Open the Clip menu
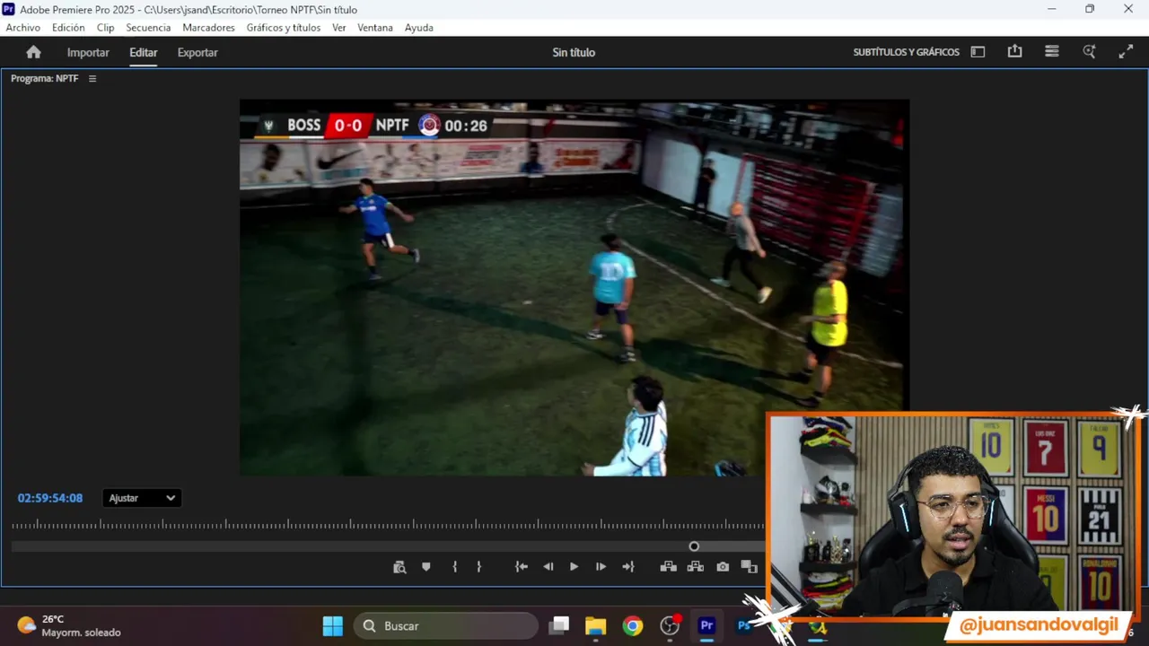This screenshot has width=1149, height=646. pyautogui.click(x=105, y=28)
